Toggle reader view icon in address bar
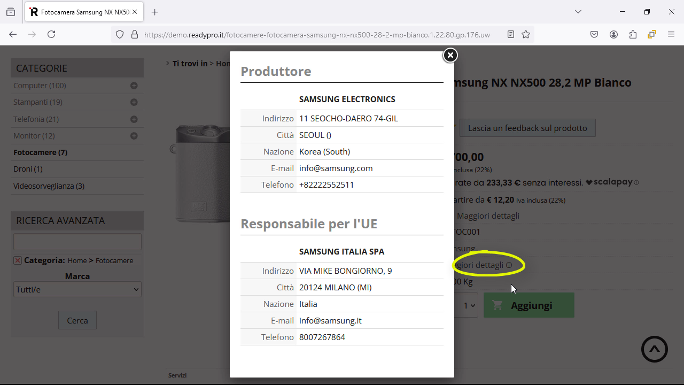 511,34
